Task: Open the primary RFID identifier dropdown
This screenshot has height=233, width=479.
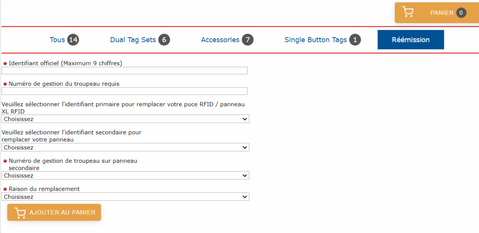Action: 125,119
